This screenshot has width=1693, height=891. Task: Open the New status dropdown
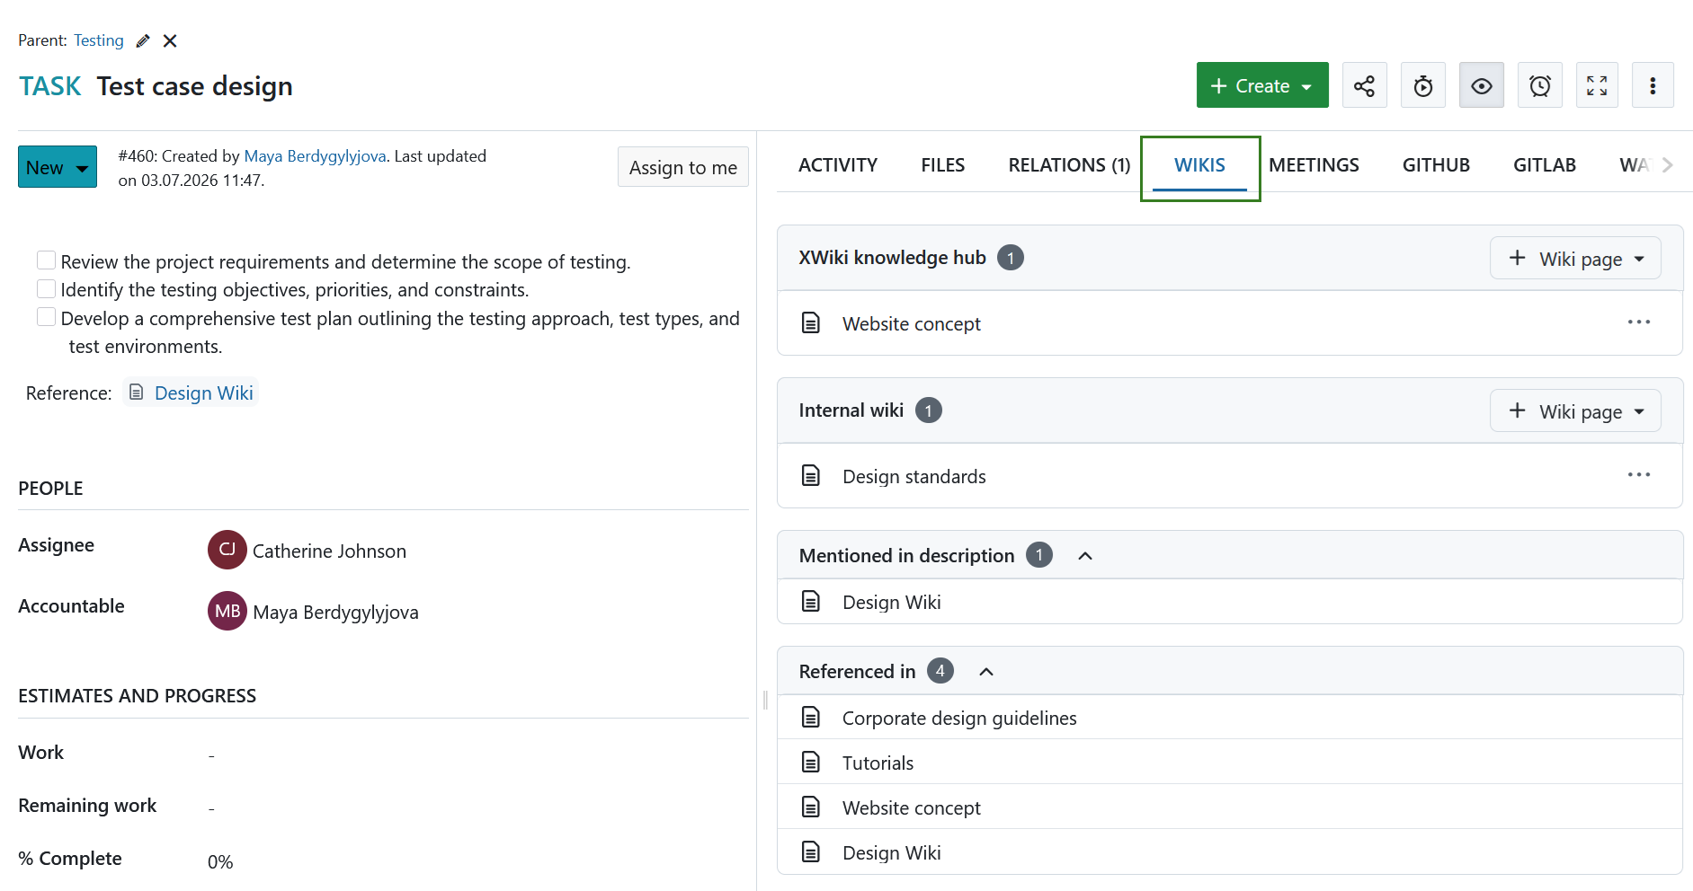tap(58, 167)
